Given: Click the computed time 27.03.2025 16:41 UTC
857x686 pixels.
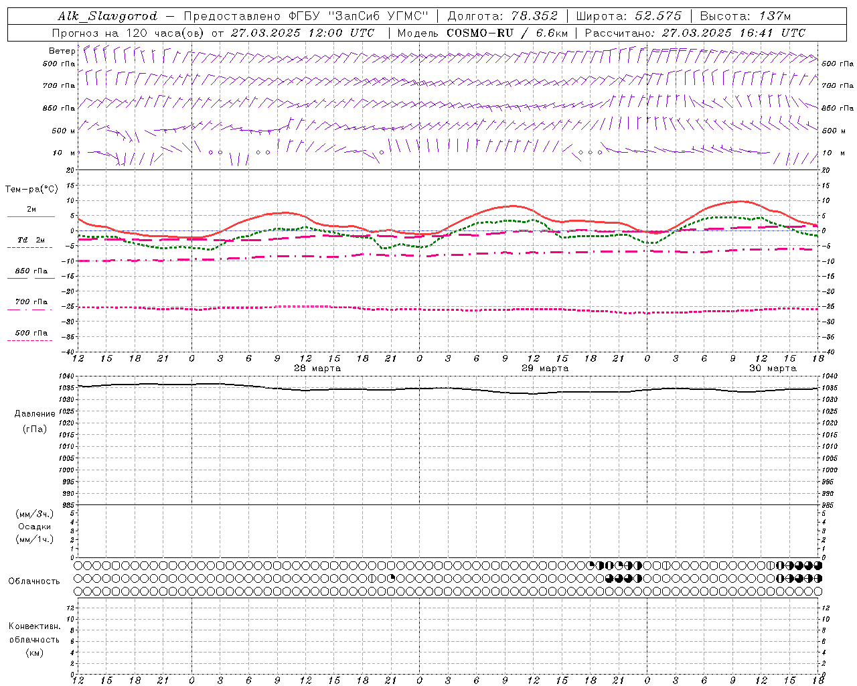Looking at the screenshot, I should [733, 33].
